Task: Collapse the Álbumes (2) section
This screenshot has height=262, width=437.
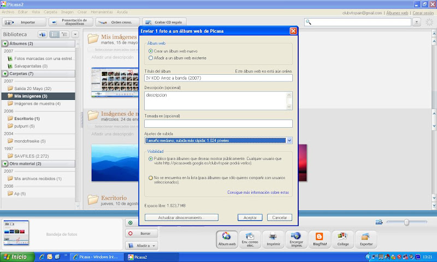Action: pos(5,44)
